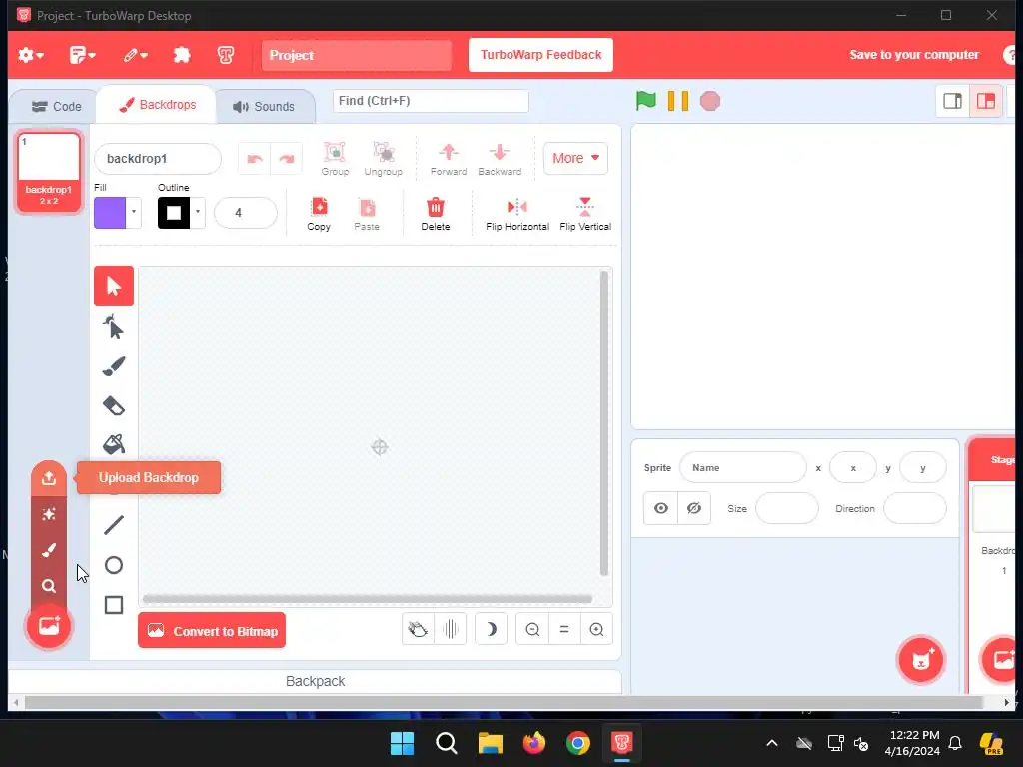This screenshot has width=1023, height=767.
Task: Expand the More dropdown
Action: coord(575,158)
